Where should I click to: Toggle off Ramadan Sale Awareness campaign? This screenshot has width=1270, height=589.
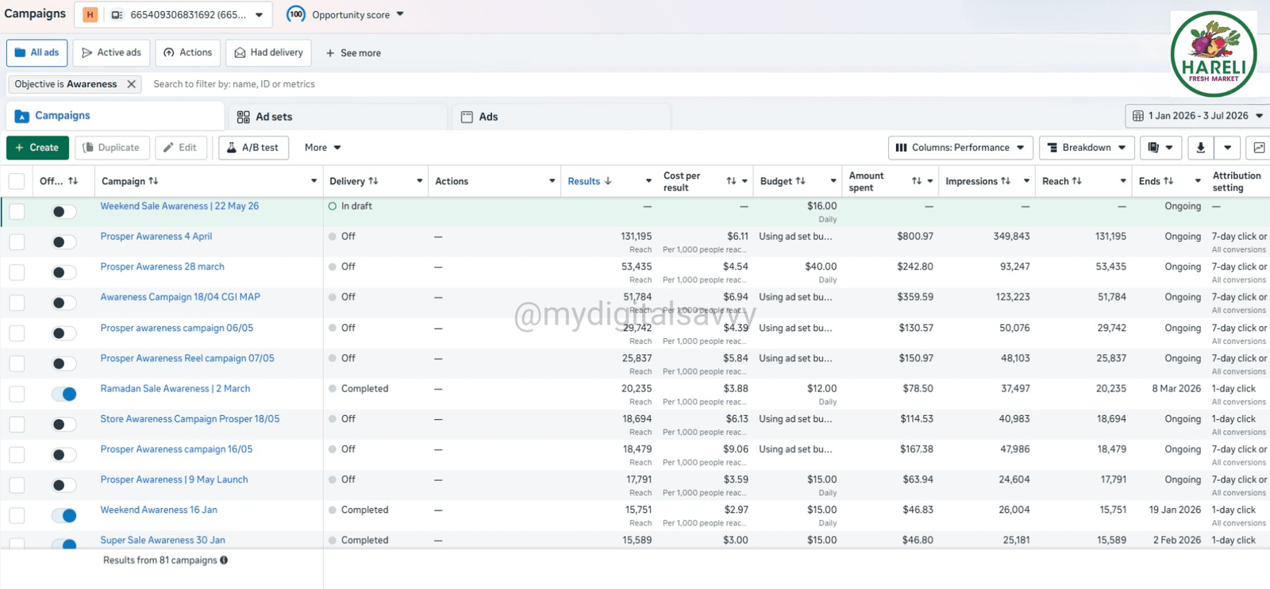64,394
